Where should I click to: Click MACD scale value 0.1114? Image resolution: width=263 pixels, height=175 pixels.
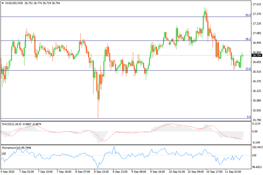[x=257, y=124]
